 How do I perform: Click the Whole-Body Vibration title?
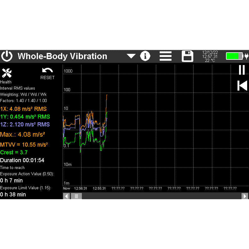[63, 56]
